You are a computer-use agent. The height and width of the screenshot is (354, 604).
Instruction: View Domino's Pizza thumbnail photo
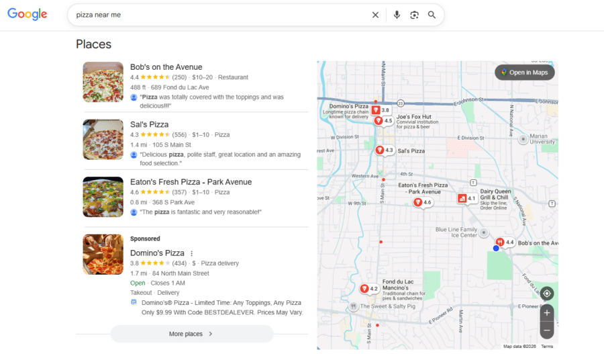(103, 255)
